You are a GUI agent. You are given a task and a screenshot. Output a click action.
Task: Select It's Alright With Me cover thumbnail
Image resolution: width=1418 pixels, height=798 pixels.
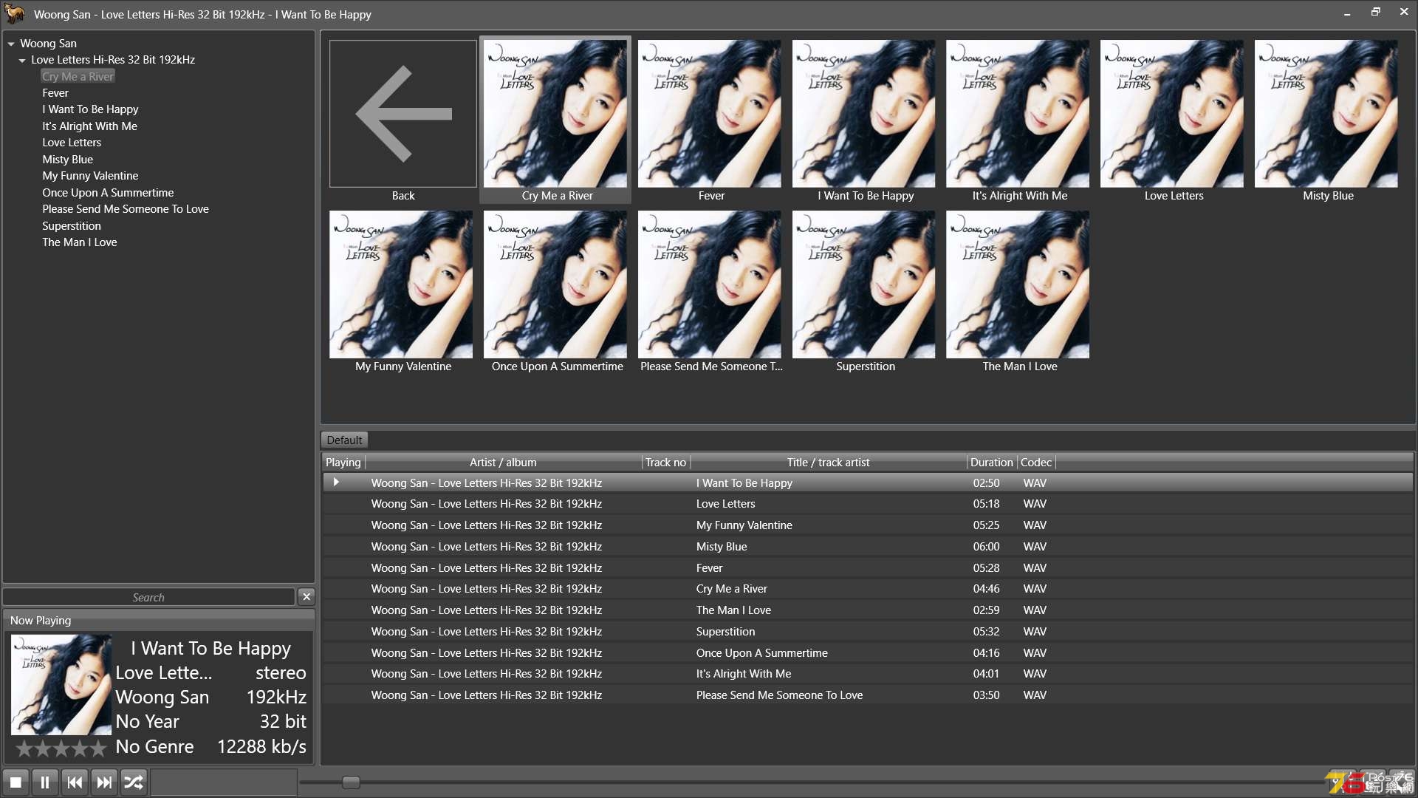[x=1018, y=114]
